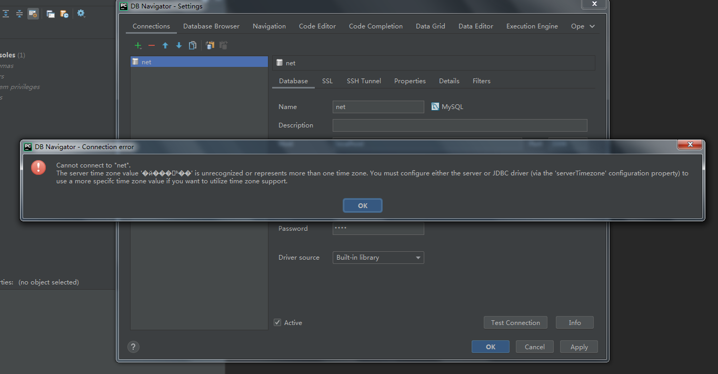Open the Filters sub-tab
Screen dimensions: 718x374
[482, 81]
